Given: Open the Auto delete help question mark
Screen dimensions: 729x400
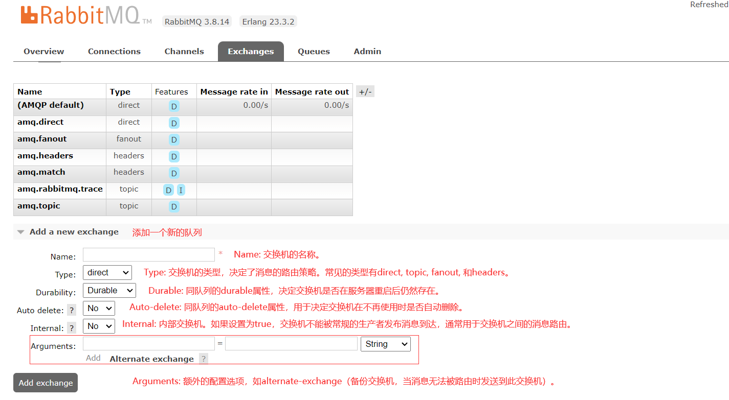Looking at the screenshot, I should pos(72,310).
